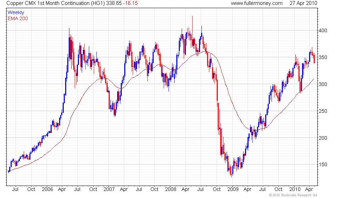Click the 250 price axis label
This screenshot has width=347, height=198.
pos(323,111)
